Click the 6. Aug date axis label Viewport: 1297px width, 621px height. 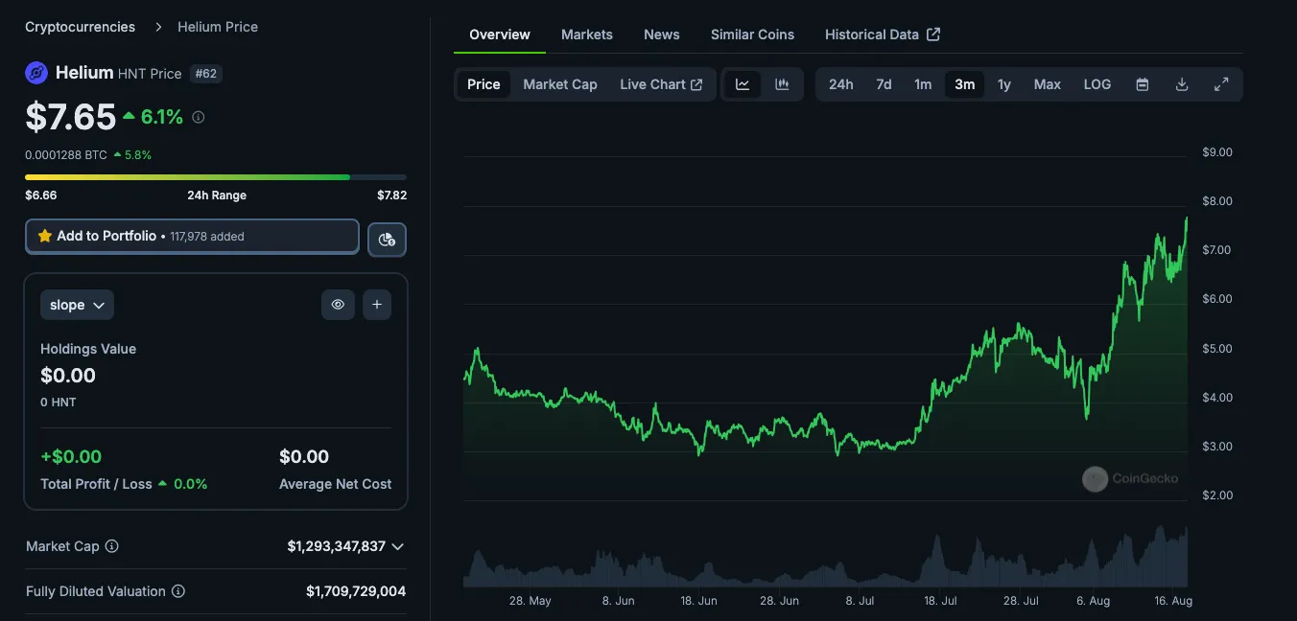tap(1093, 601)
